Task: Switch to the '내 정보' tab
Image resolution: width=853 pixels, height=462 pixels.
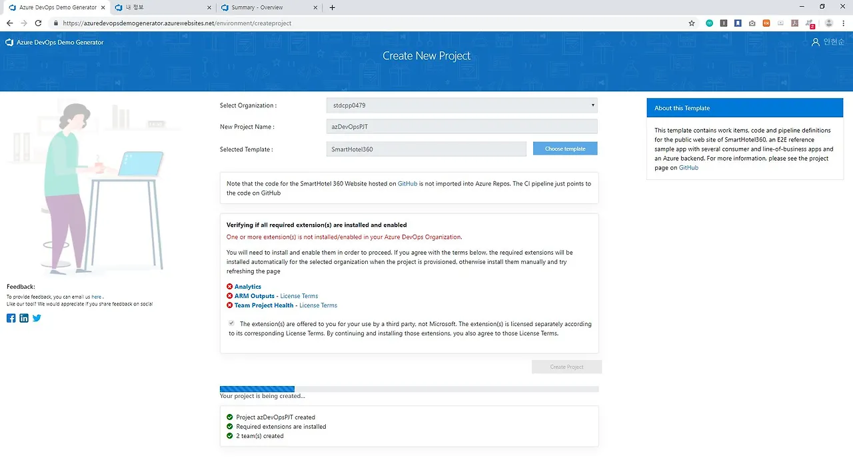Action: (162, 7)
